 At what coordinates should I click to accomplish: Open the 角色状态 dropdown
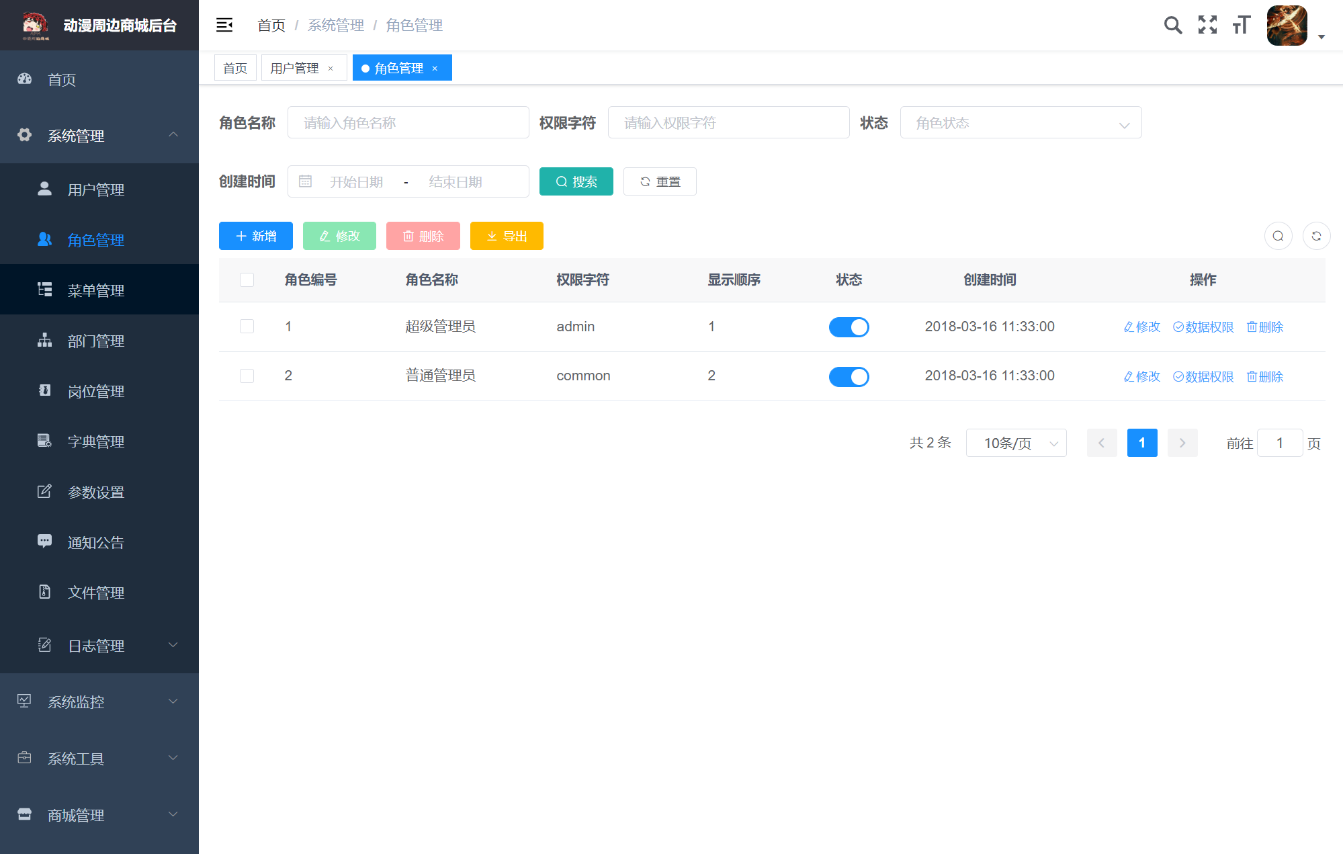1020,123
